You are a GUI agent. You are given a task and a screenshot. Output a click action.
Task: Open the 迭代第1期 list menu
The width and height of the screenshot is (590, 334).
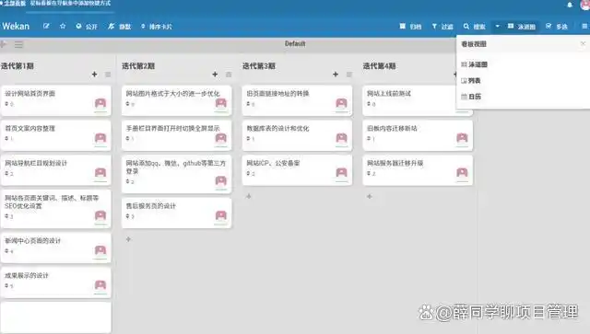click(x=108, y=75)
